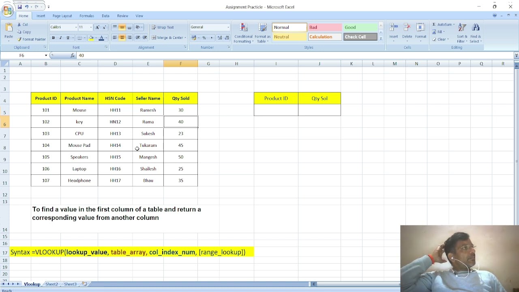Apply yellow Fill Color bucket
519x292 pixels.
pos(91,38)
